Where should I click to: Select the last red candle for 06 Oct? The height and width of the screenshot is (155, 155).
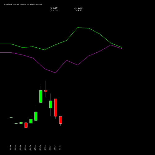(x=61, y=120)
